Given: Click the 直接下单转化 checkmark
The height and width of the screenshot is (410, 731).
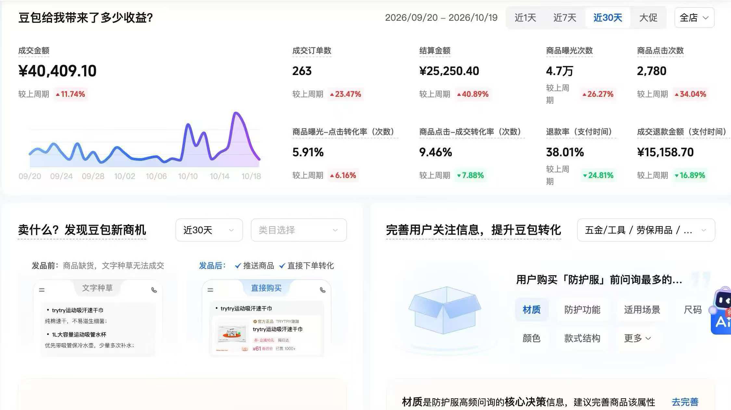Looking at the screenshot, I should point(282,266).
